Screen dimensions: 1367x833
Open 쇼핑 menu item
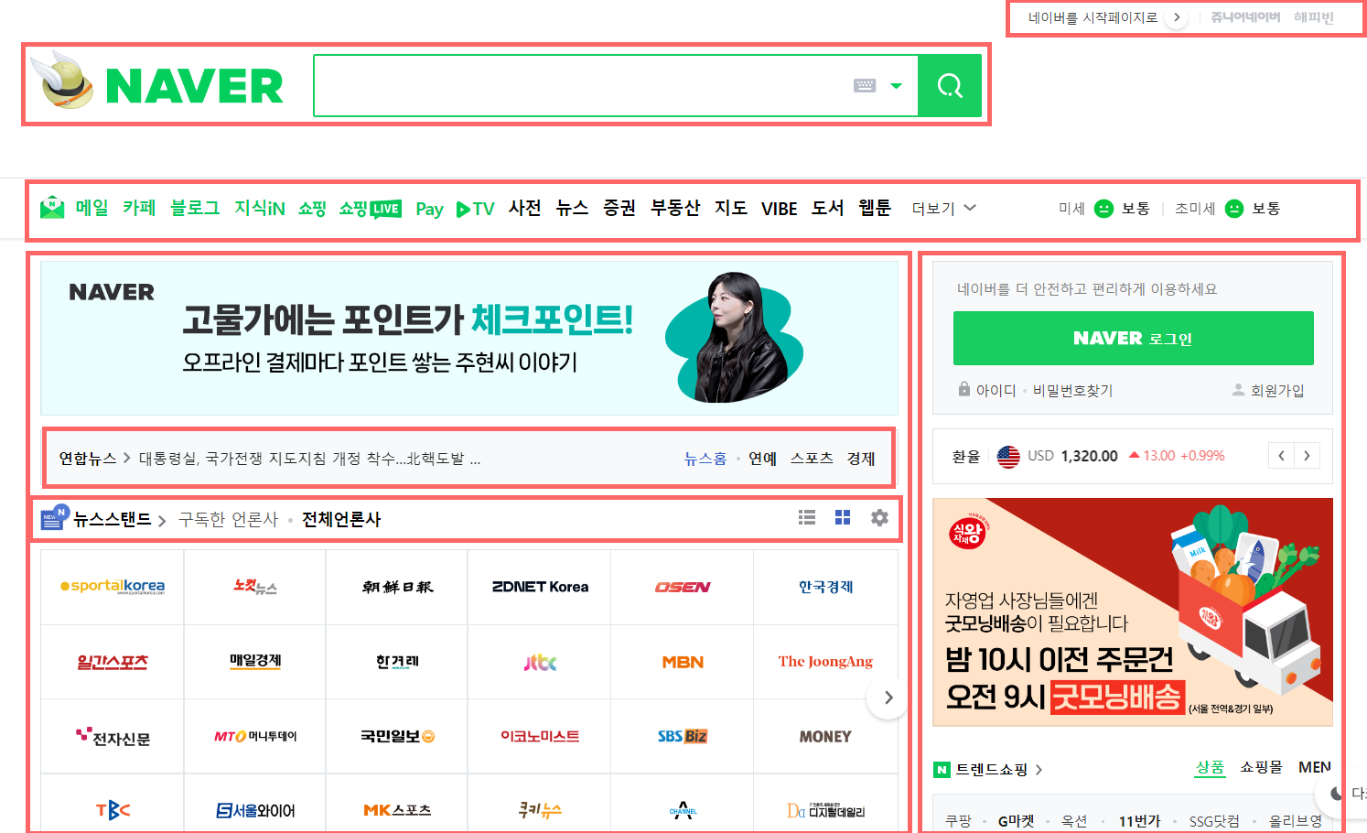point(312,209)
